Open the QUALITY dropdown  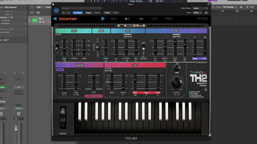202,83
